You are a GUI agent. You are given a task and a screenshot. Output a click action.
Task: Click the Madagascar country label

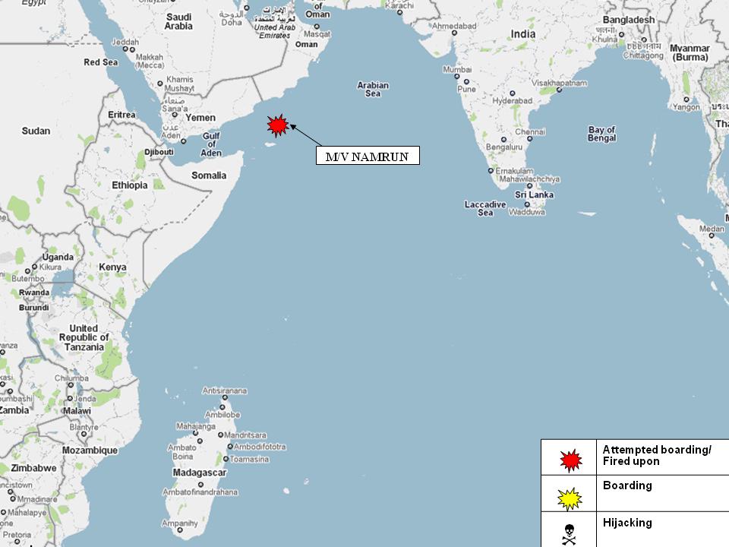200,473
